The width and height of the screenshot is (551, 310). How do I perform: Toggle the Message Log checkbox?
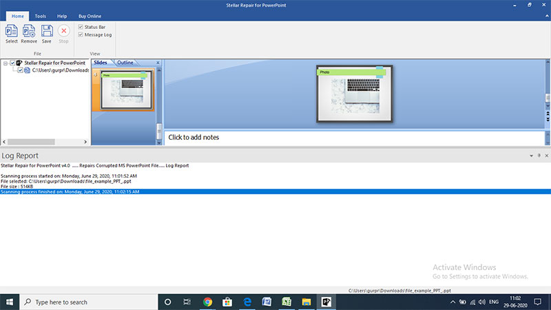(81, 34)
